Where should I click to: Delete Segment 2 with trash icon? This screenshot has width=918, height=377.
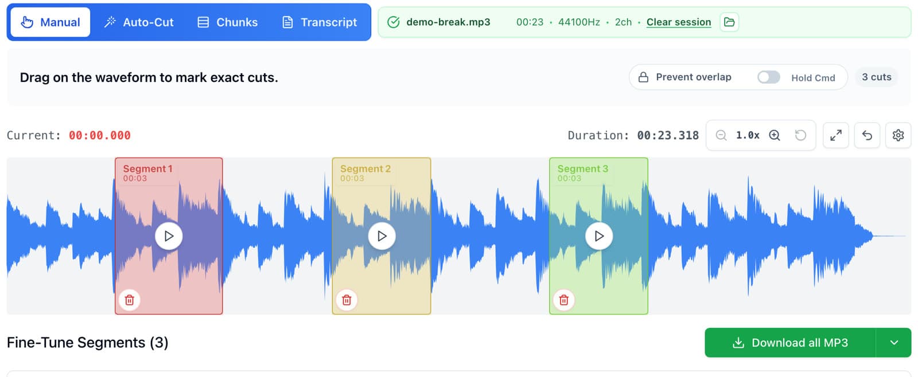point(347,300)
